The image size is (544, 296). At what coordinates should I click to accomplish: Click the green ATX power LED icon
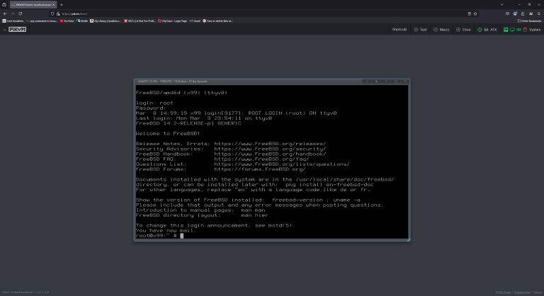pos(480,30)
